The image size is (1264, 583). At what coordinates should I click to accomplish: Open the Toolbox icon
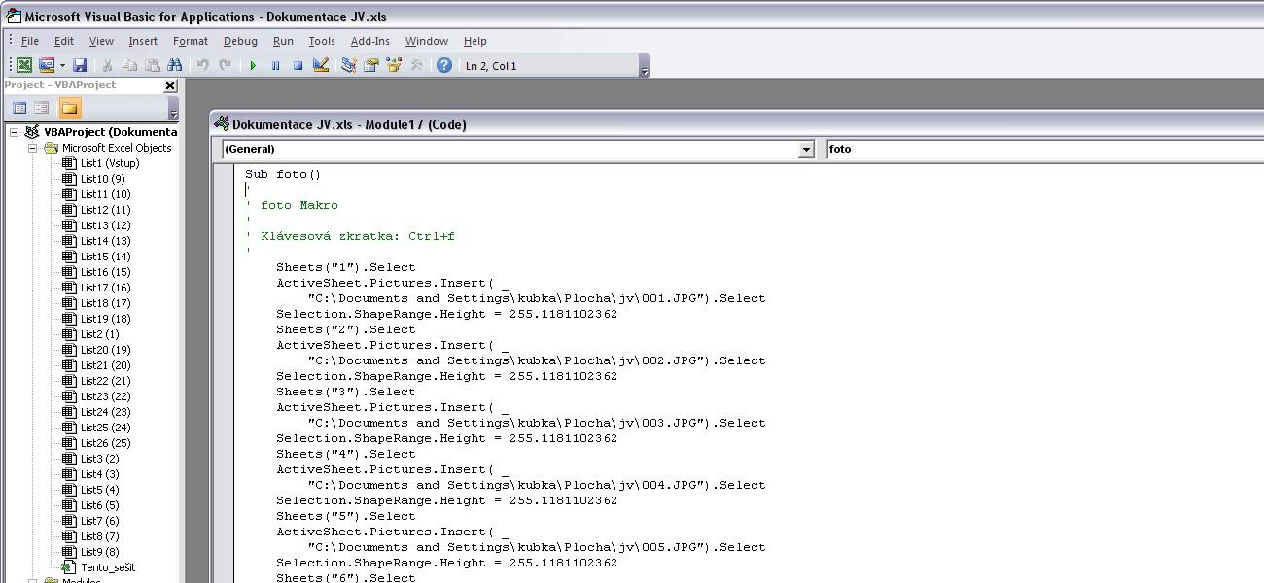[x=417, y=65]
